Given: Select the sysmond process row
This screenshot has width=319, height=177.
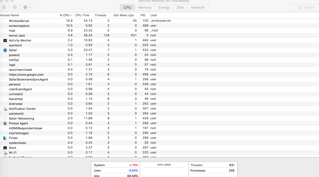Looking at the screenshot, I should pos(159,45).
